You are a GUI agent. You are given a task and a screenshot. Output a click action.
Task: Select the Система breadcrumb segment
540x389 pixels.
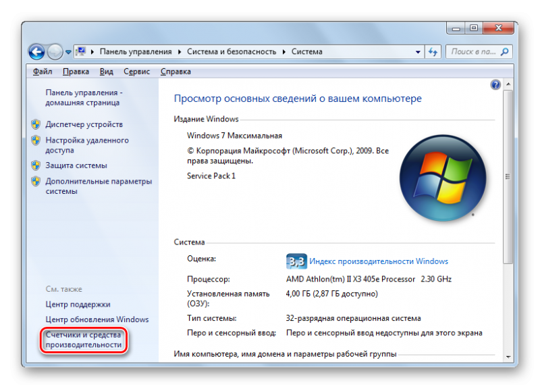pos(307,52)
